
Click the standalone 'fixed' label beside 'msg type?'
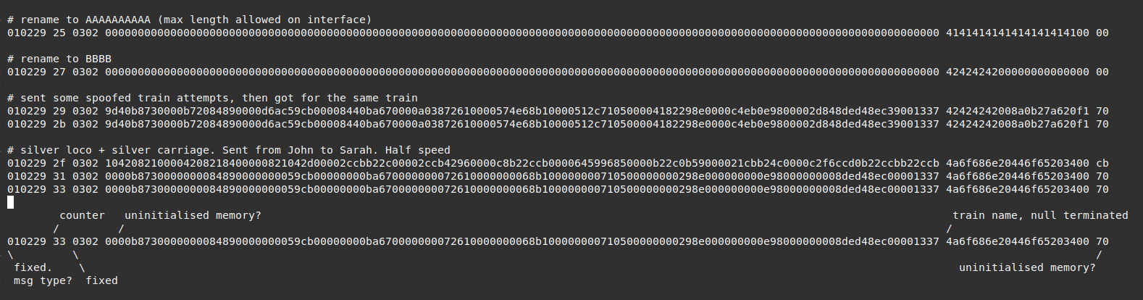click(101, 280)
